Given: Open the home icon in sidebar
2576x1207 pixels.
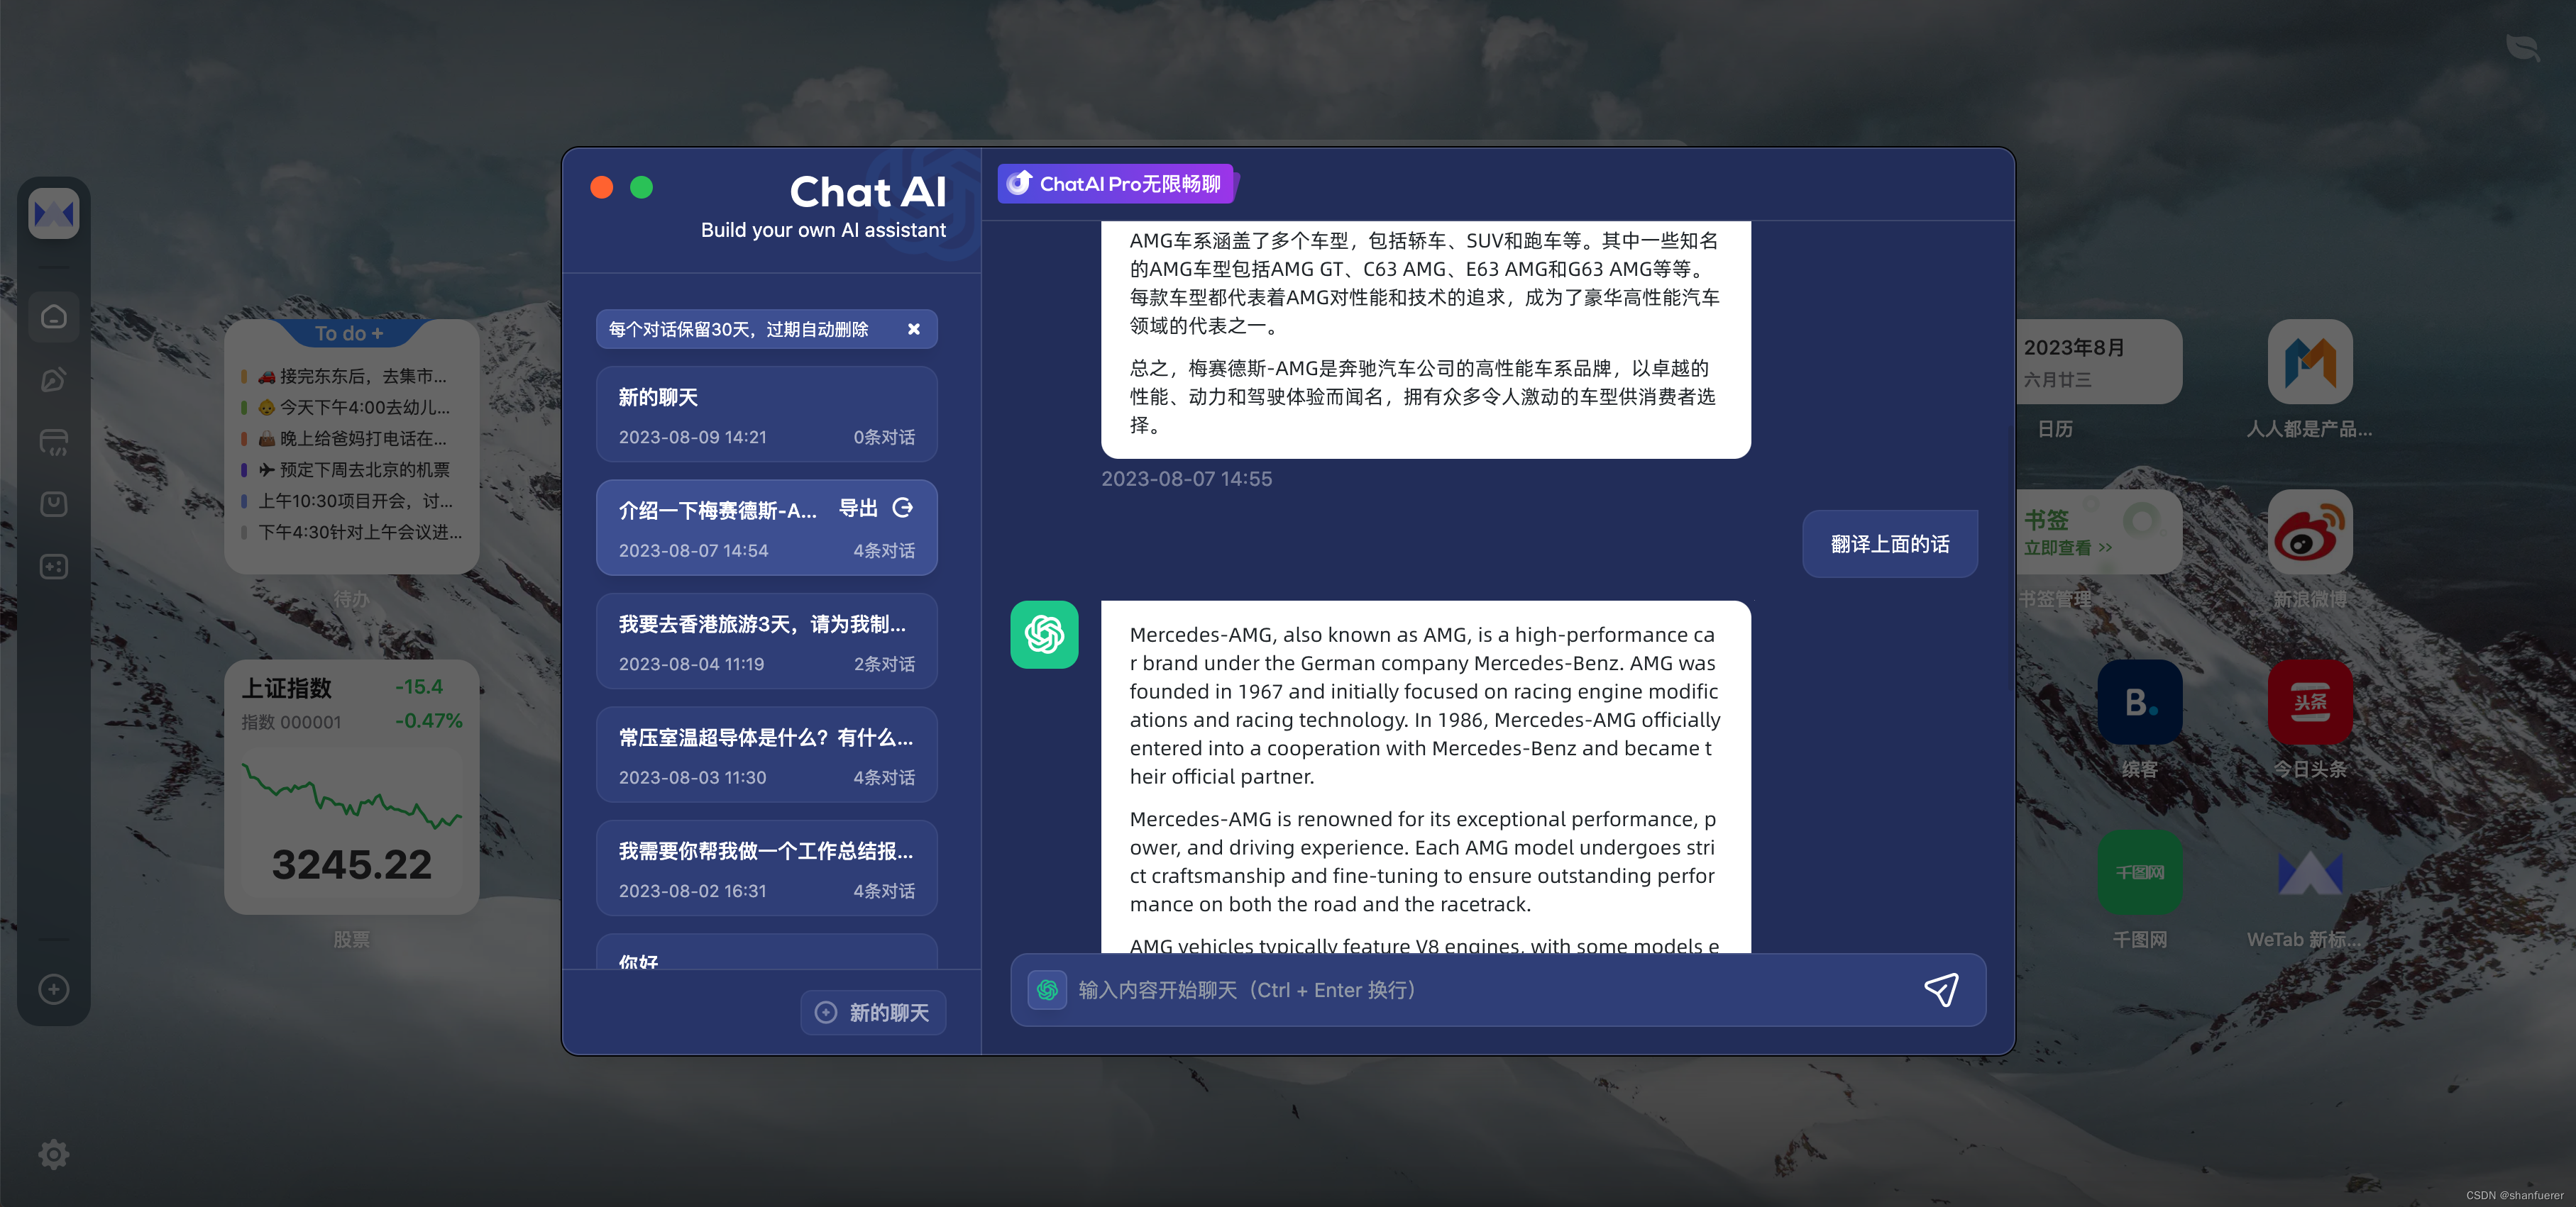Looking at the screenshot, I should point(54,317).
